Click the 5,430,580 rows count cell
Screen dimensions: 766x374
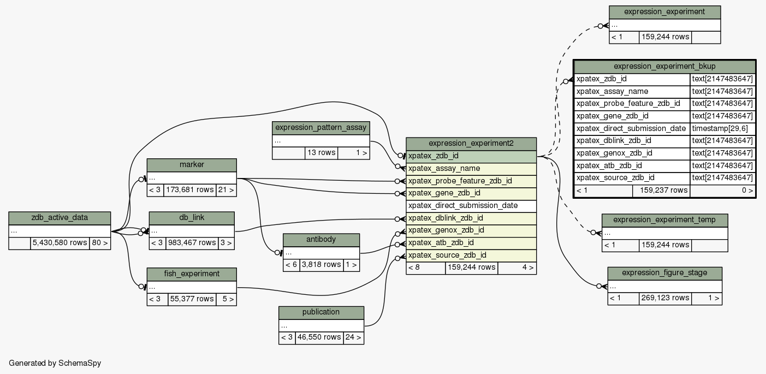point(60,243)
